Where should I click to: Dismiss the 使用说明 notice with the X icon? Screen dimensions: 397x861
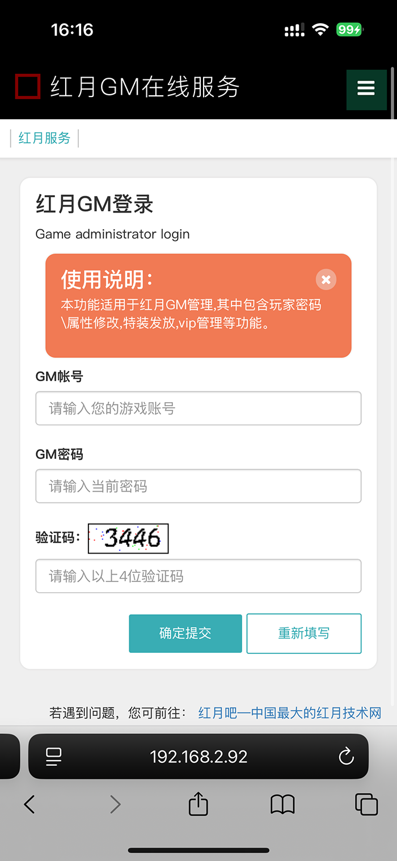click(326, 280)
